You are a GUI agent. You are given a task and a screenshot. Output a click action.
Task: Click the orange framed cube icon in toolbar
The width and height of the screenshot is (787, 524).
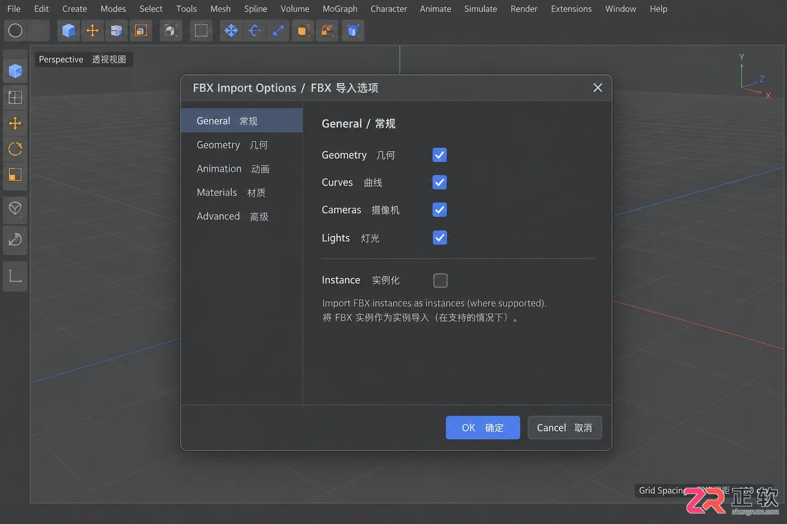[x=141, y=31]
